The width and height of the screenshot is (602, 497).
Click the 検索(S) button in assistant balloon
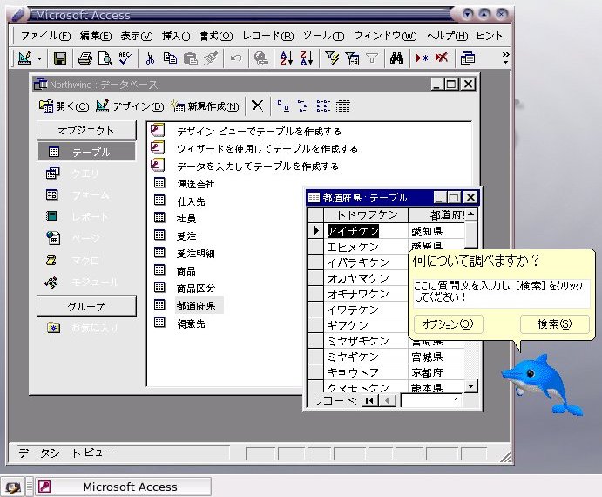(554, 324)
